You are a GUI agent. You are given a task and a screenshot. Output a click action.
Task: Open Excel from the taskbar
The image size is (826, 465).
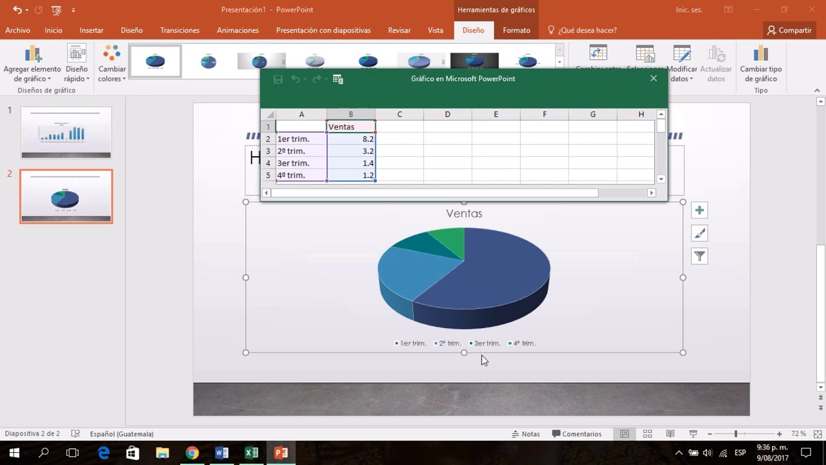coord(252,453)
